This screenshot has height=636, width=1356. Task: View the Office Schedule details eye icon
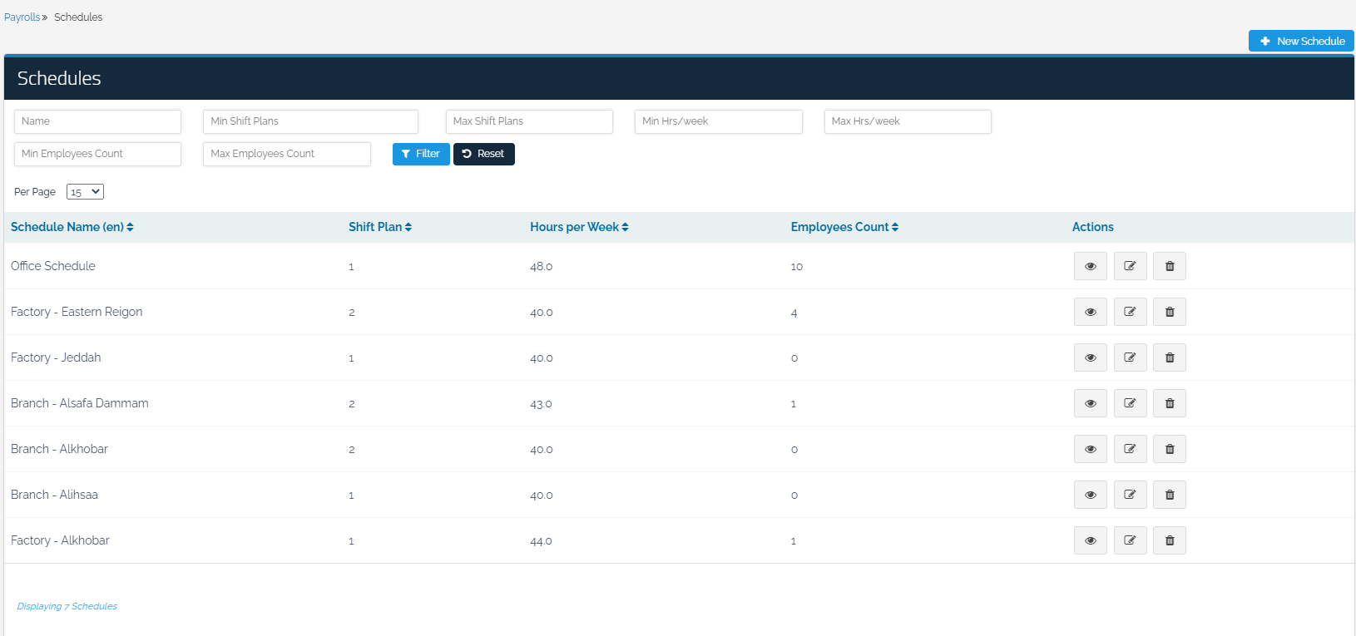[x=1090, y=266]
